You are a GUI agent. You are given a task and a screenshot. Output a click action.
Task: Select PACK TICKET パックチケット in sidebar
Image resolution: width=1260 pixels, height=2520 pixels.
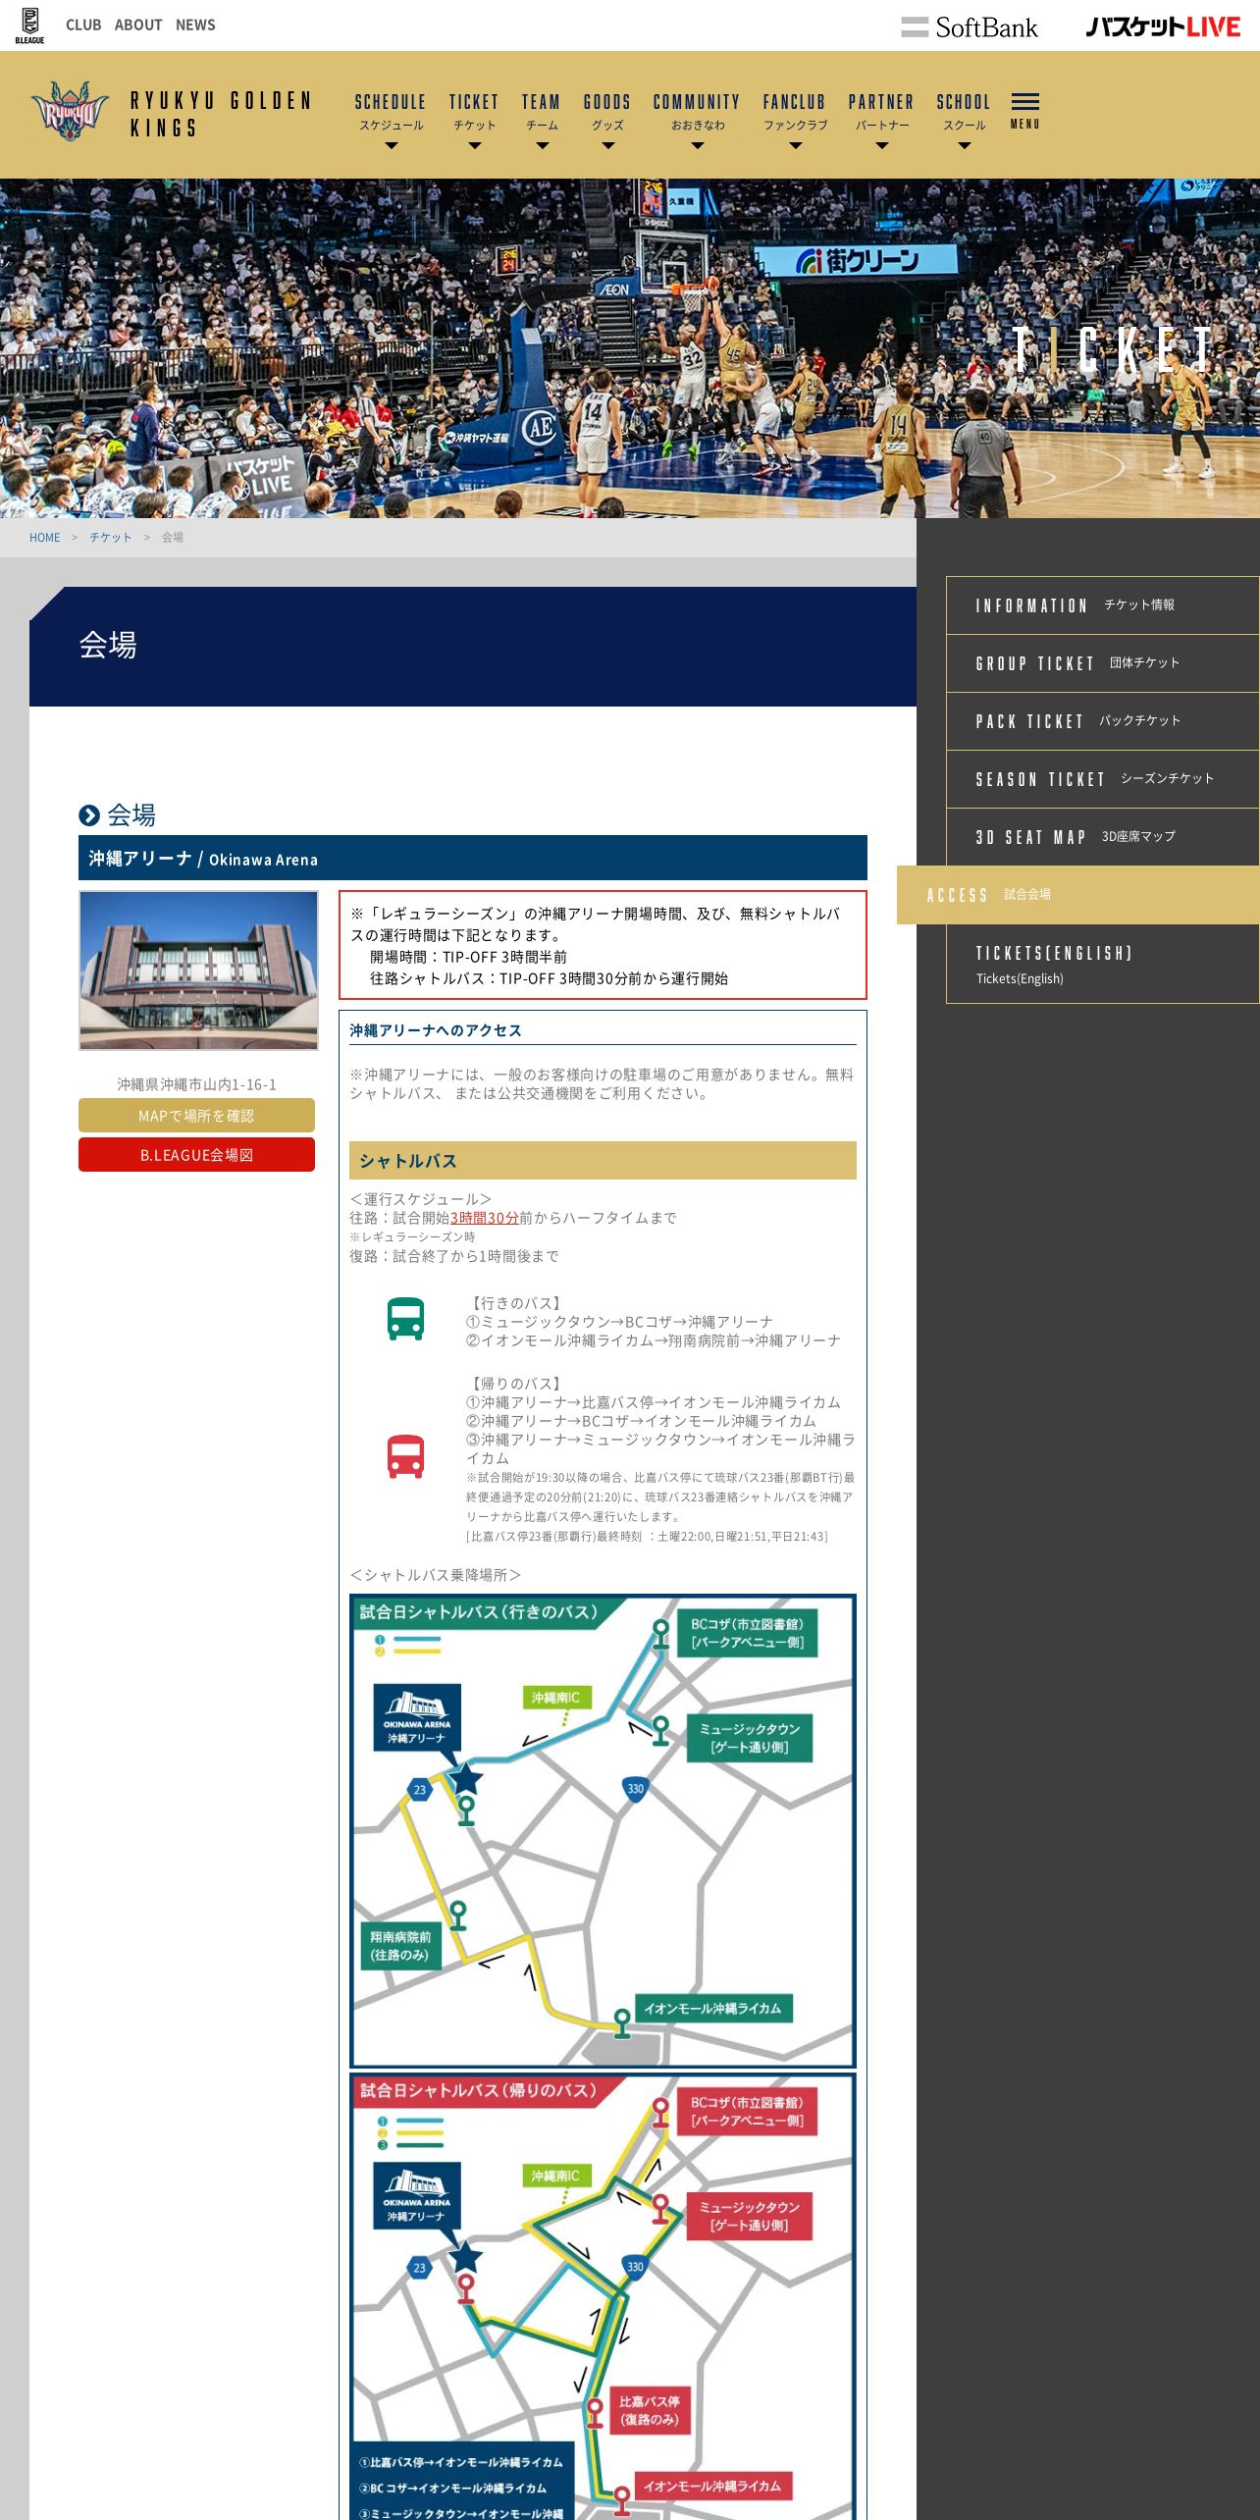coord(1102,721)
